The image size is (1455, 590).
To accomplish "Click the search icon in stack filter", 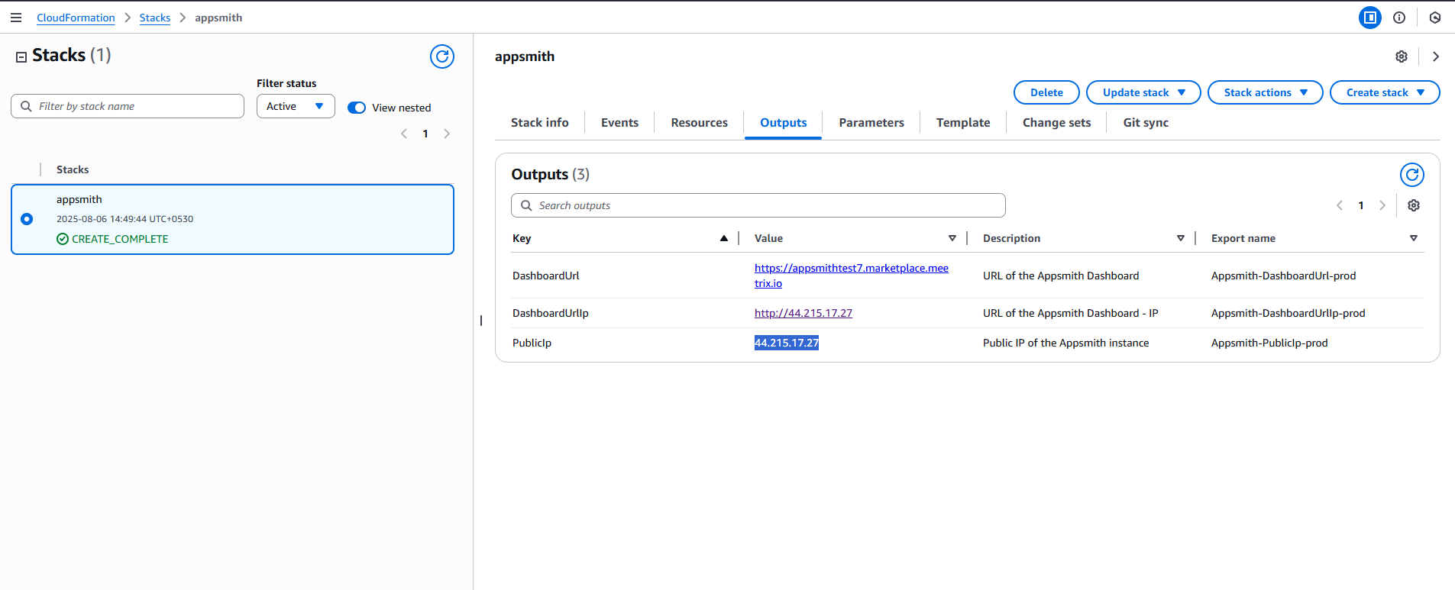I will pyautogui.click(x=26, y=106).
